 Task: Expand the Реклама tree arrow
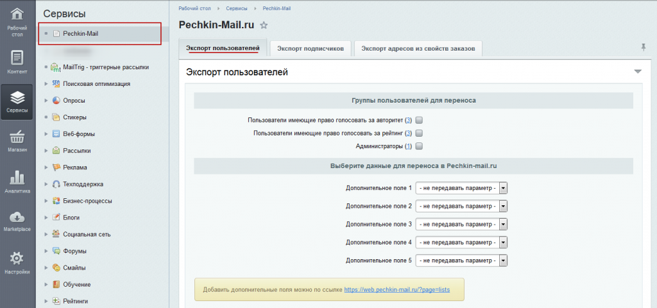(x=46, y=167)
